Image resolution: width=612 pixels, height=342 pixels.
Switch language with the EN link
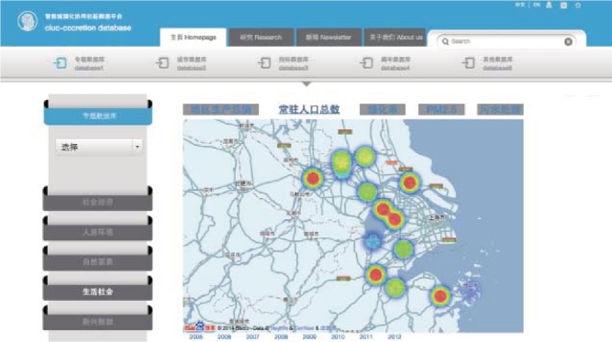[537, 6]
